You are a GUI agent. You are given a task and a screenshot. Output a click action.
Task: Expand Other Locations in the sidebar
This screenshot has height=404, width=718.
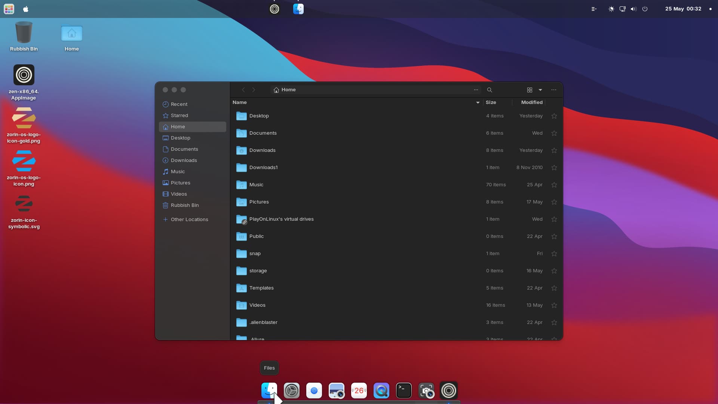click(x=193, y=220)
